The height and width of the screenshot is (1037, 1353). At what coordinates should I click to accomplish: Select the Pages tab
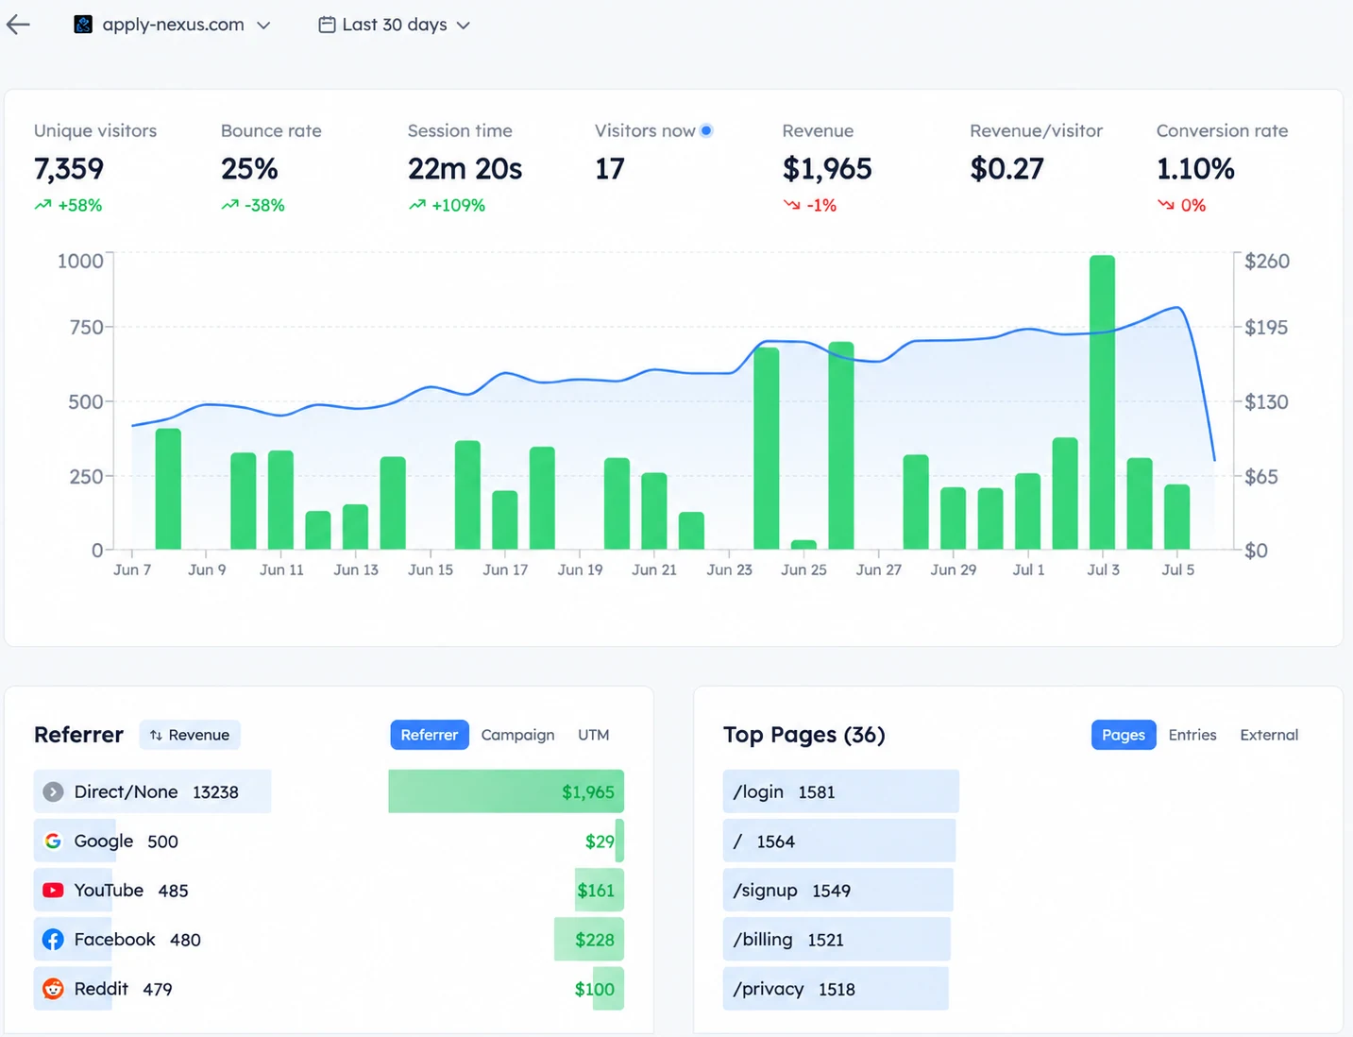tap(1124, 735)
